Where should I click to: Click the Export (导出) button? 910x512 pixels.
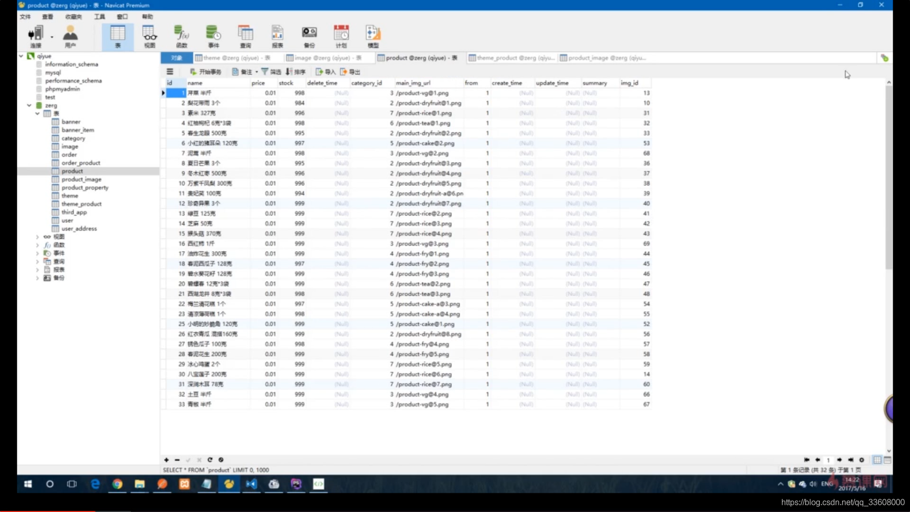350,72
